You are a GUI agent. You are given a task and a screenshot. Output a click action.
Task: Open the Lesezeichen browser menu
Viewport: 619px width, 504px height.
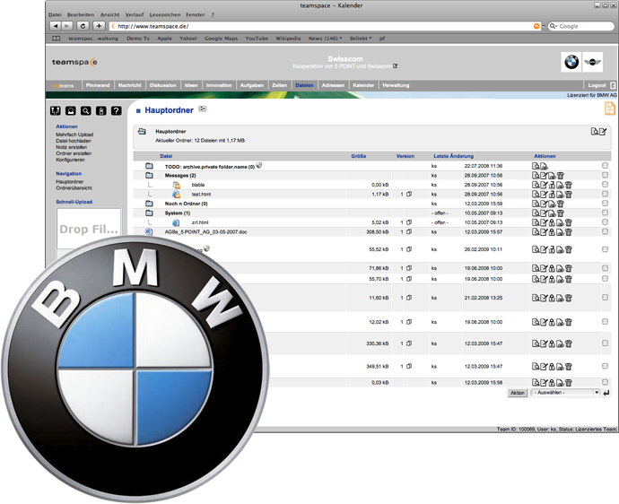[165, 14]
